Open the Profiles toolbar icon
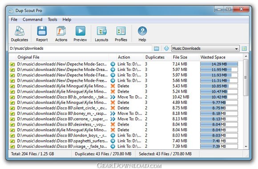258x169 pixels. pos(121,34)
